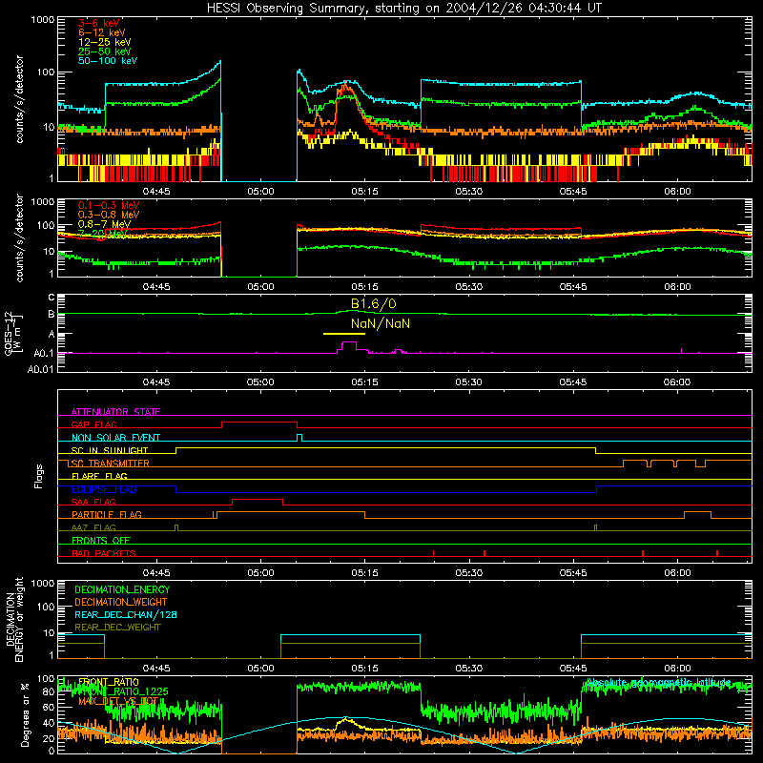Click the '25-50 keV' legend entry

(104, 52)
